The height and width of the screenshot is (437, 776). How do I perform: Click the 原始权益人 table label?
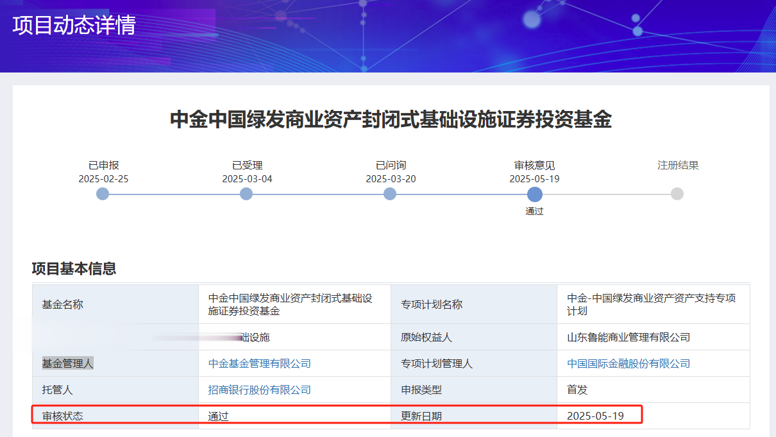tap(426, 338)
